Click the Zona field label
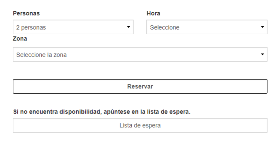Screen dimensions: 278x142 point(20,39)
